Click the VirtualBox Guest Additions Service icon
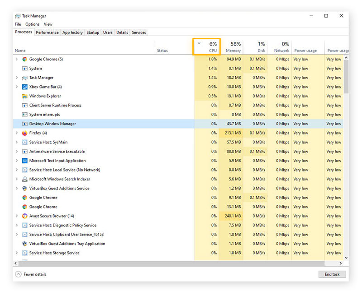The width and height of the screenshot is (362, 295). pyautogui.click(x=25, y=188)
